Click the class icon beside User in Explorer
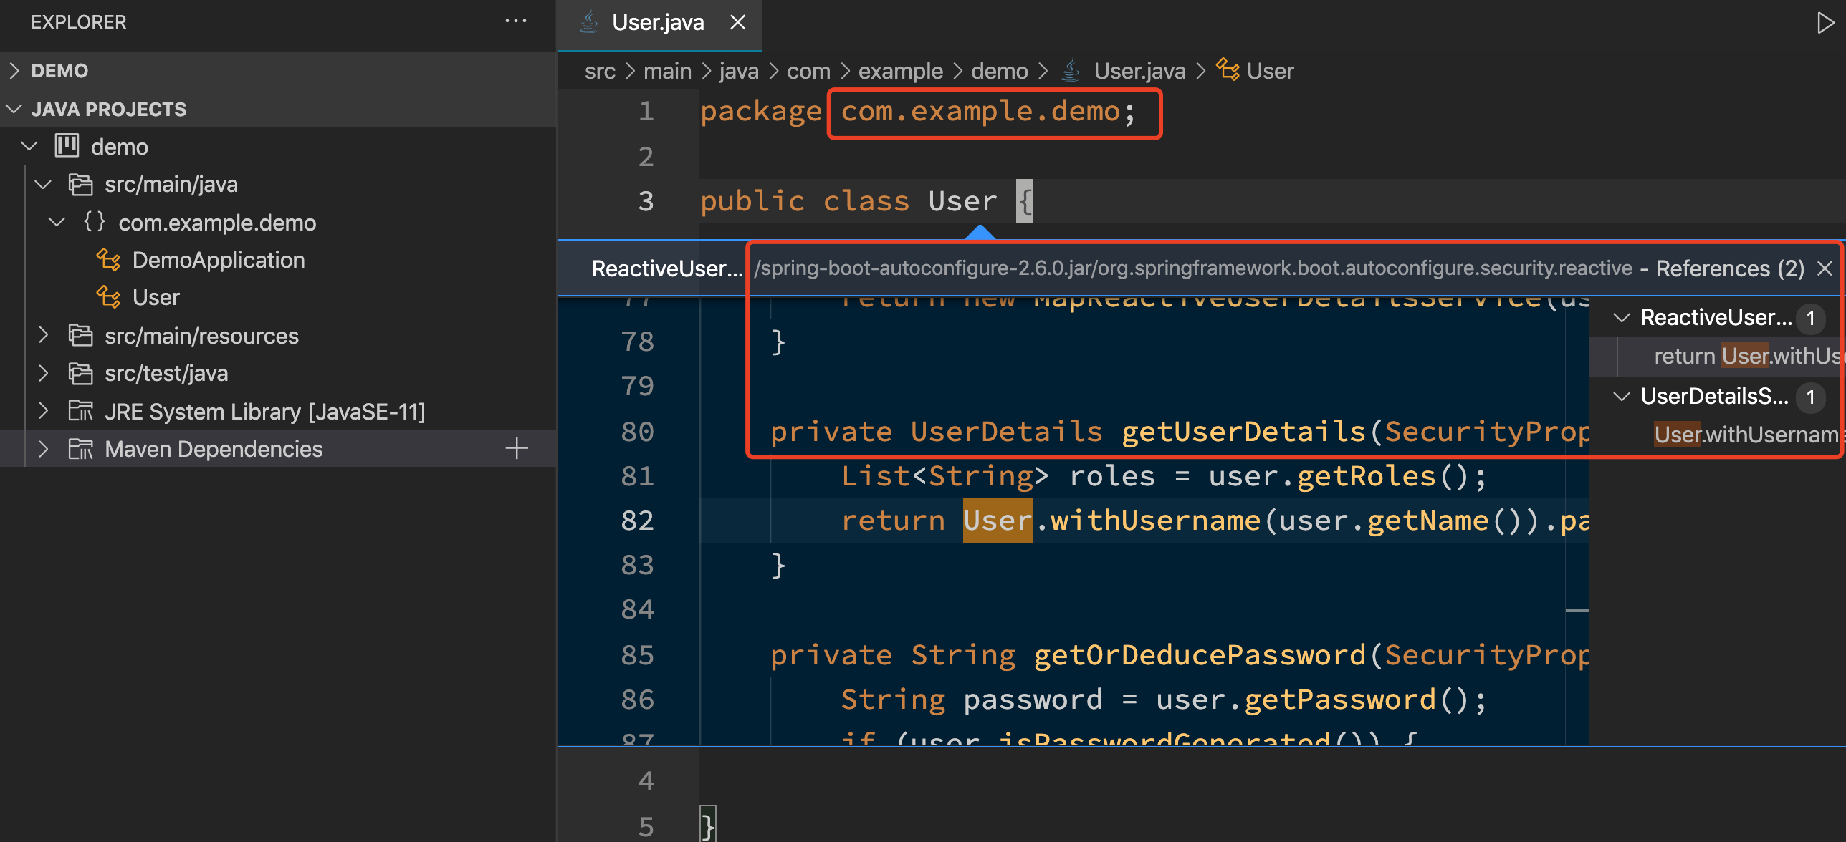Screen dimensions: 1846x842 107,296
